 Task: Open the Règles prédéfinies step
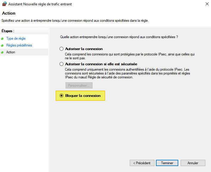(x=19, y=45)
